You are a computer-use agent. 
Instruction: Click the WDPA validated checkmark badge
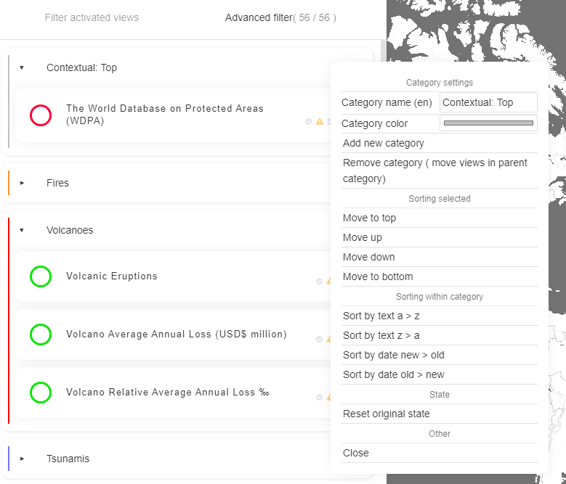click(309, 122)
